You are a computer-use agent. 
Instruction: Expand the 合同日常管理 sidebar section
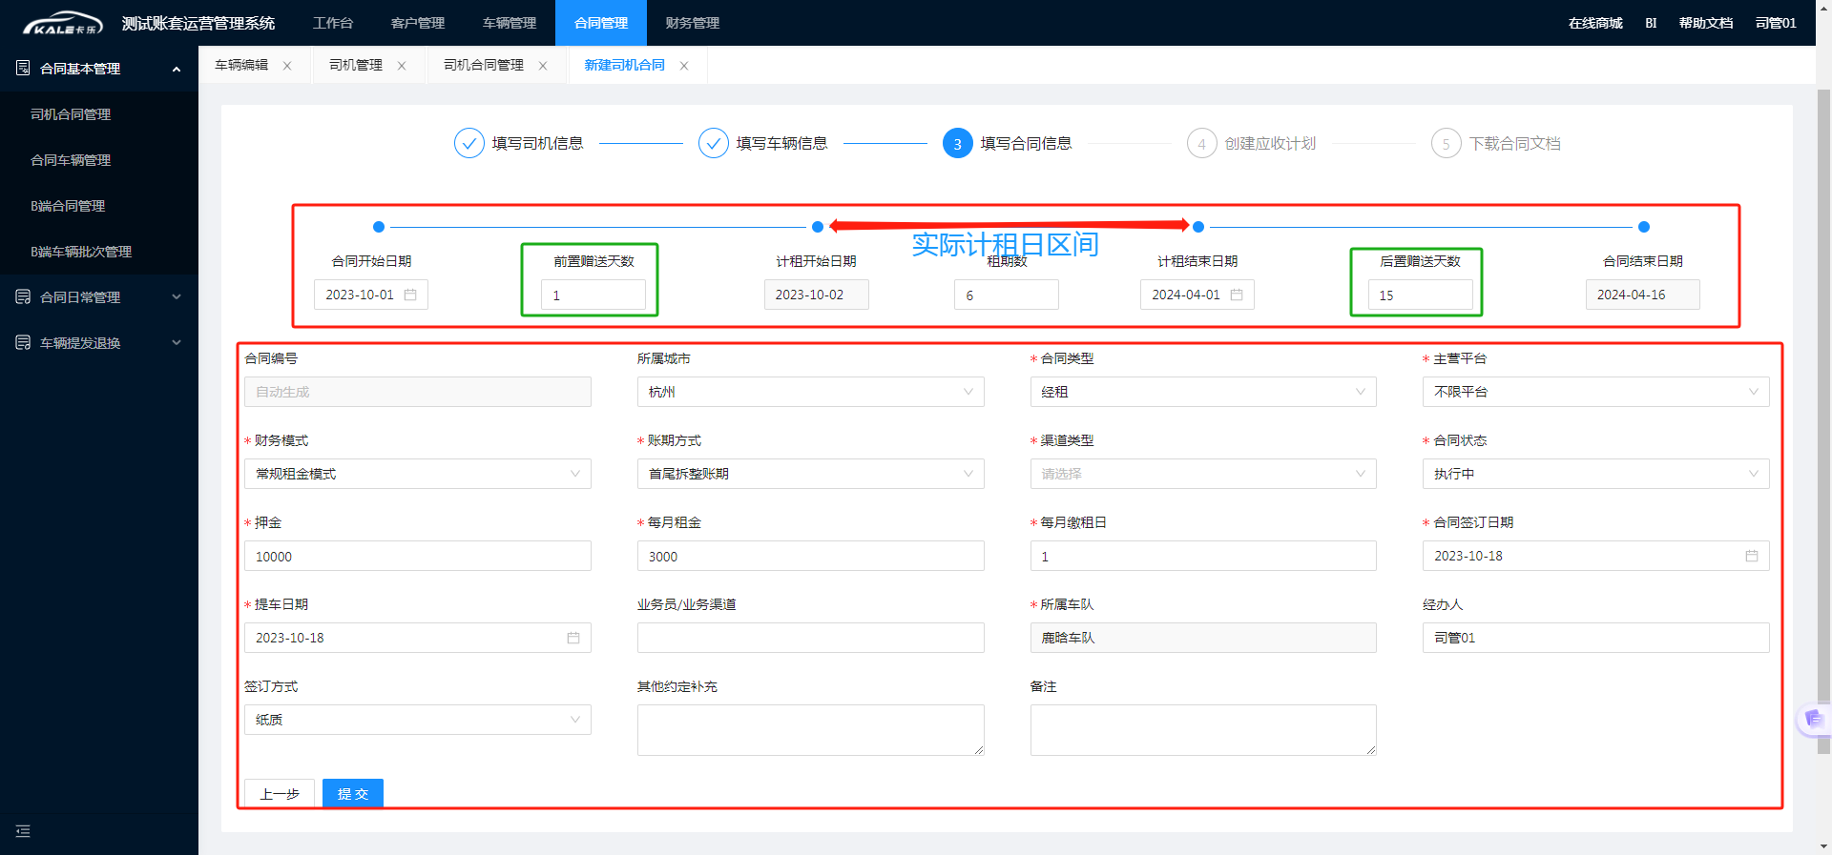(x=176, y=297)
